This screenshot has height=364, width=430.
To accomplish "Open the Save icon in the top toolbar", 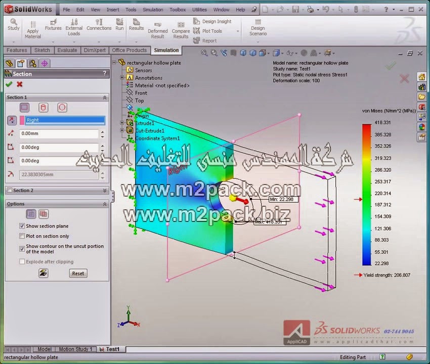I will [295, 10].
